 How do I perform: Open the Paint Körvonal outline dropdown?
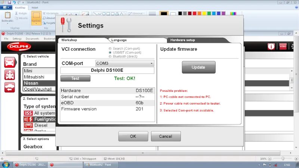point(136,13)
